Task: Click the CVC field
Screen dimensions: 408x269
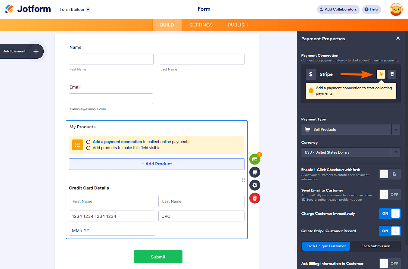Action: (201, 216)
